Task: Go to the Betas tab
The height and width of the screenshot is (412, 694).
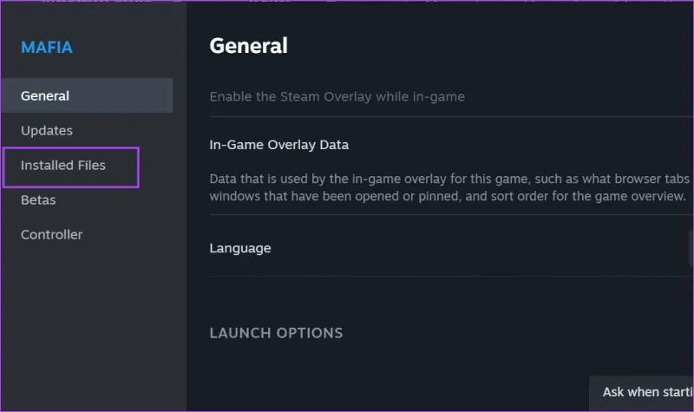Action: click(38, 199)
